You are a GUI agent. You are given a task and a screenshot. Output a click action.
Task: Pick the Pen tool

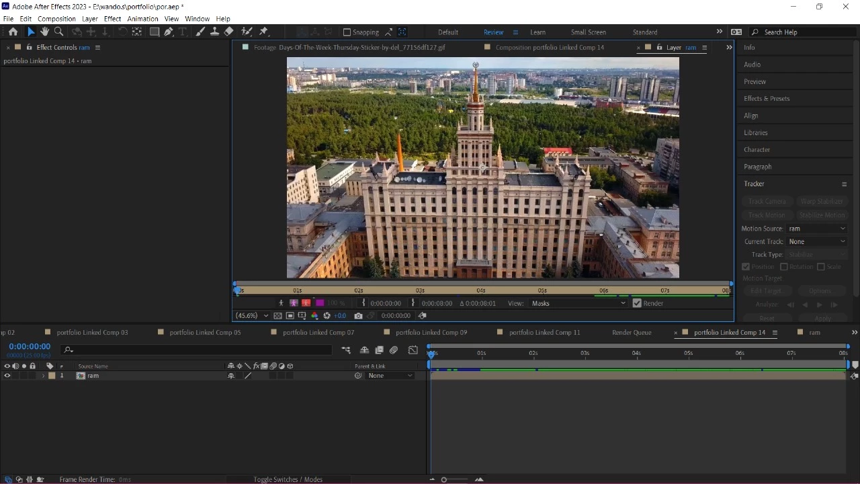tap(169, 32)
